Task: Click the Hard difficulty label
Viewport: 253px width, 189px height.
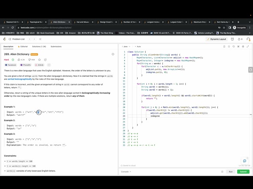Action: 6,59
